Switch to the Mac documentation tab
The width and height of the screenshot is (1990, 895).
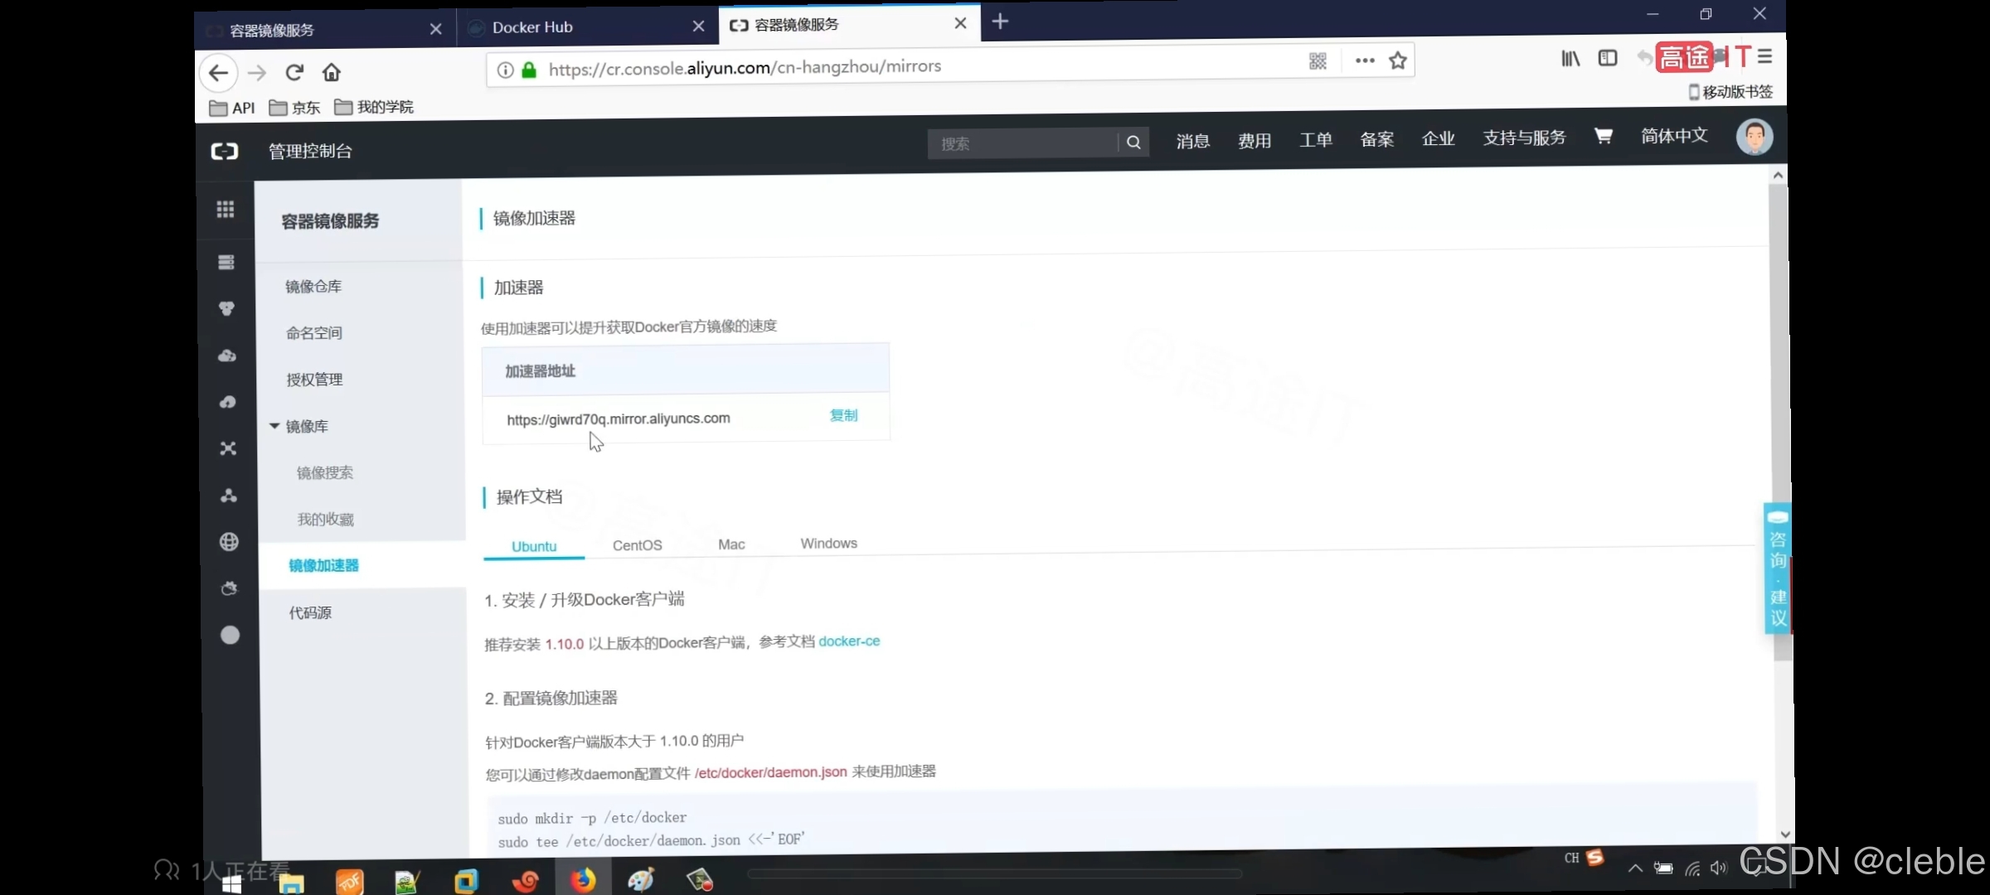click(731, 544)
